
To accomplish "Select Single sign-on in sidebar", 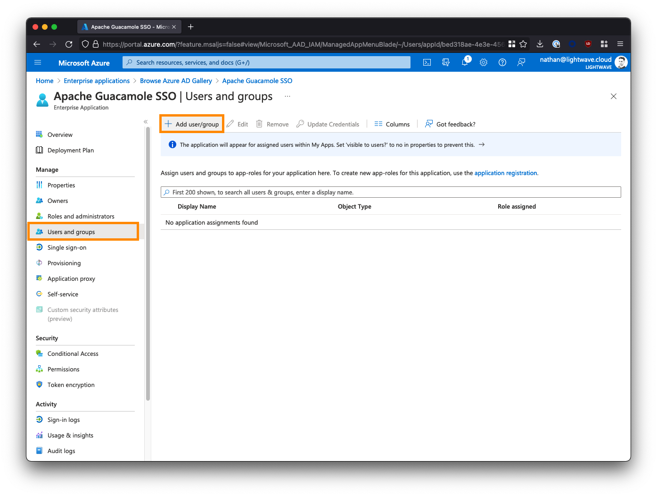I will tap(67, 247).
